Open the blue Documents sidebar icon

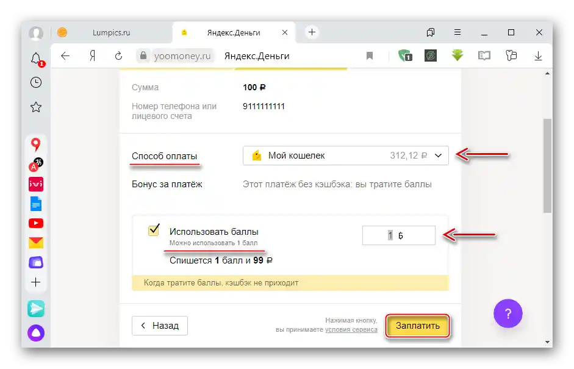[x=36, y=204]
